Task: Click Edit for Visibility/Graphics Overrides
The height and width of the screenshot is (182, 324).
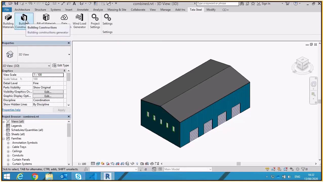Action: [x=48, y=92]
